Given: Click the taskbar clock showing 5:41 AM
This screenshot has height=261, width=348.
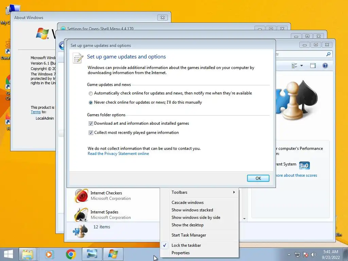Looking at the screenshot, I should point(331,255).
